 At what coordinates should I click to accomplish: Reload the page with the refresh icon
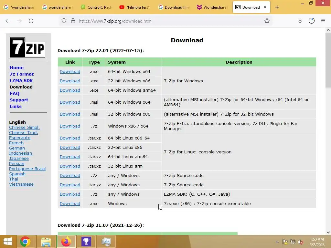31,21
